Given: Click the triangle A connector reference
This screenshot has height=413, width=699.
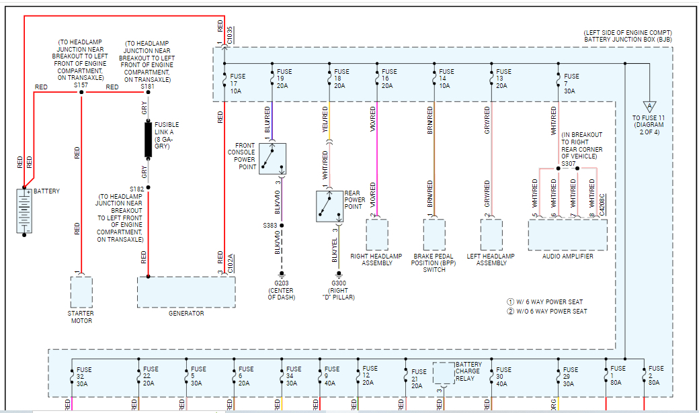Looking at the screenshot, I should point(649,107).
